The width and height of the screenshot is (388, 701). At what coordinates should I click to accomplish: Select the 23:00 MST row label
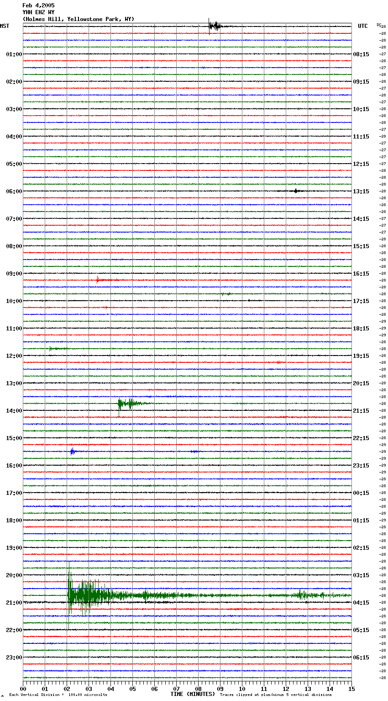[14, 658]
